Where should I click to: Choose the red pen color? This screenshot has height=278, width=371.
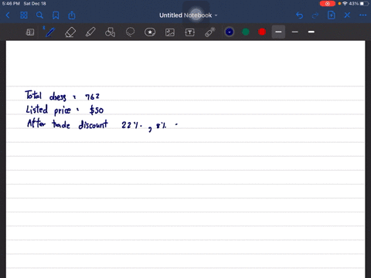point(262,32)
